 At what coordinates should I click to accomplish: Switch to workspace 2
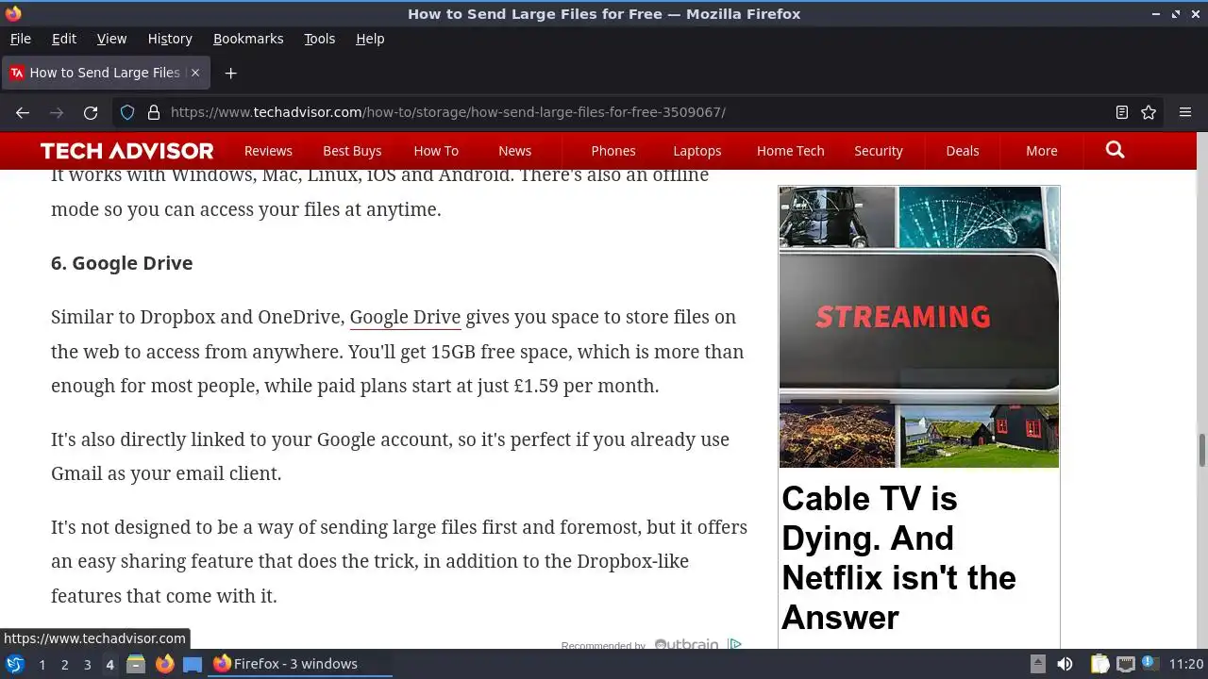[64, 664]
